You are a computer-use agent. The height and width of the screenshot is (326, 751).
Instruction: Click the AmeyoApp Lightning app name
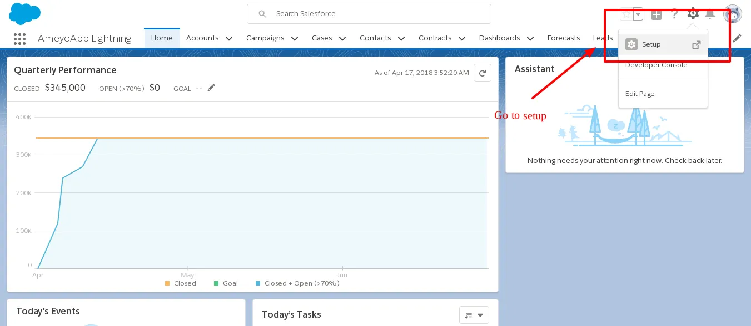pos(84,38)
